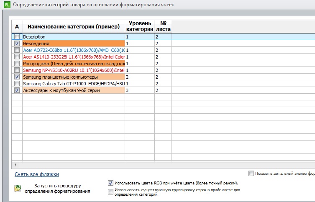Enable checkbox for Acer AS1410-233G25i row

click(17, 57)
